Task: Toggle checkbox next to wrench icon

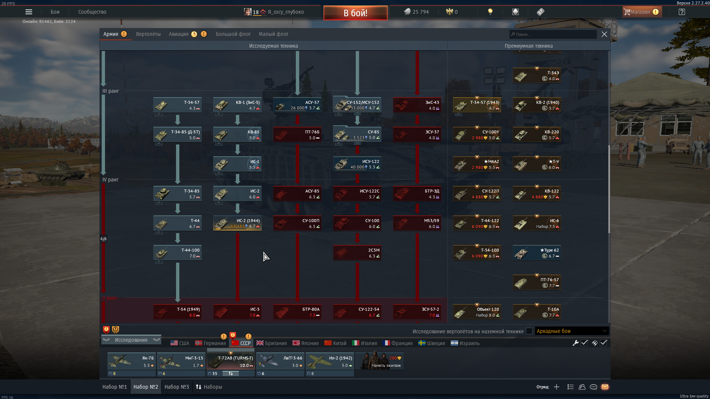Action: pyautogui.click(x=584, y=343)
